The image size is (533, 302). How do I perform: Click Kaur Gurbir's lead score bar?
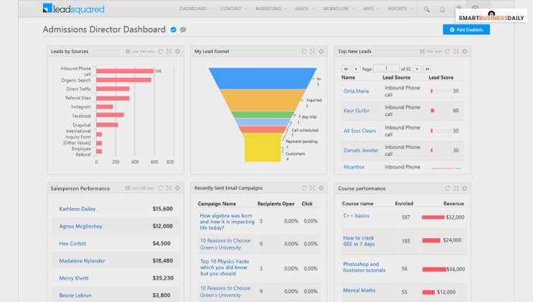[433, 110]
